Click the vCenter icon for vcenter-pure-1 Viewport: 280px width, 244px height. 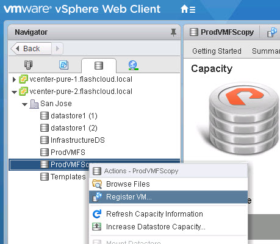[x=23, y=79]
